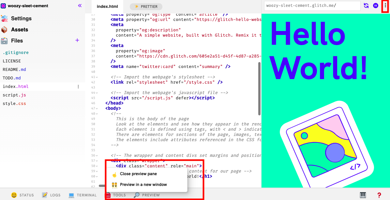This screenshot has width=390, height=200.
Task: Pause the app preview
Action: coord(375,6)
